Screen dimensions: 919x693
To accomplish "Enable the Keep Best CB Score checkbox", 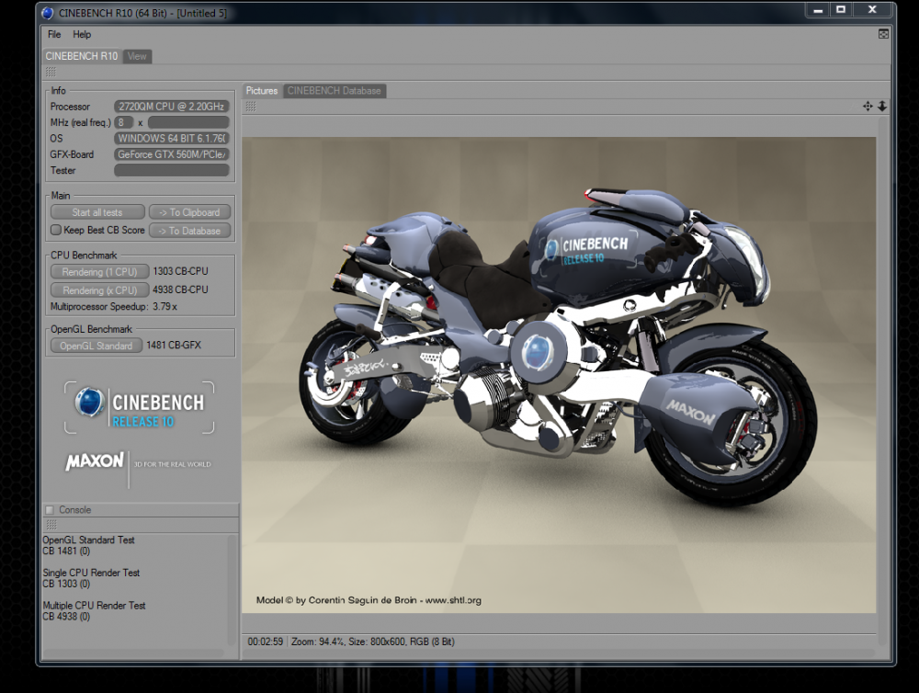I will click(56, 231).
